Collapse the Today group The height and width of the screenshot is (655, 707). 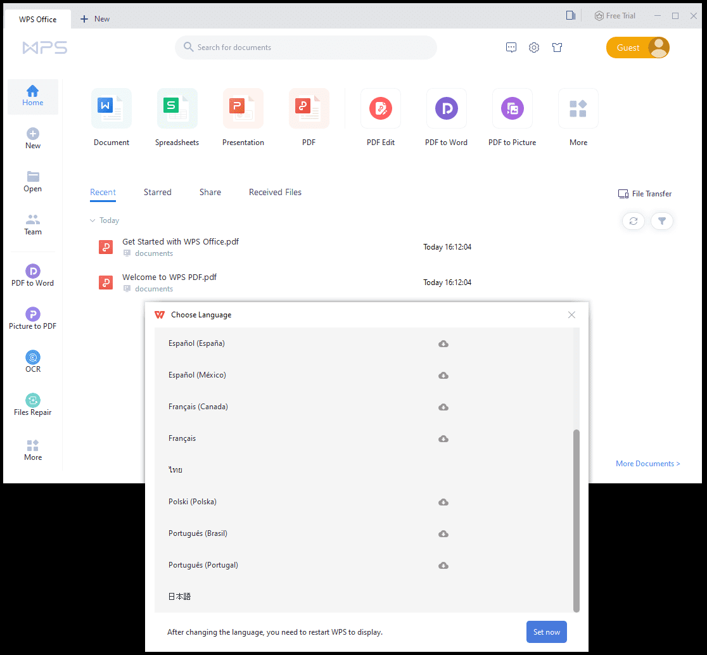92,220
